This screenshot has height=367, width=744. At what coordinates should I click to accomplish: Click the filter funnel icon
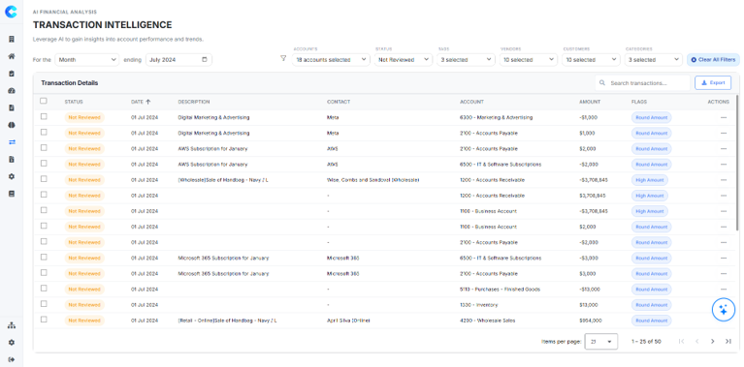283,59
